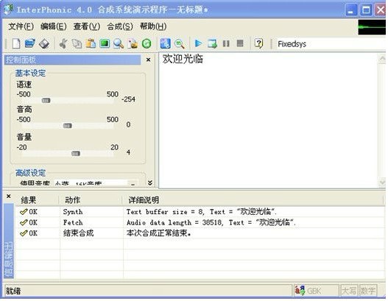
Task: Click the 控制面板 panel title bar
Action: click(72, 60)
